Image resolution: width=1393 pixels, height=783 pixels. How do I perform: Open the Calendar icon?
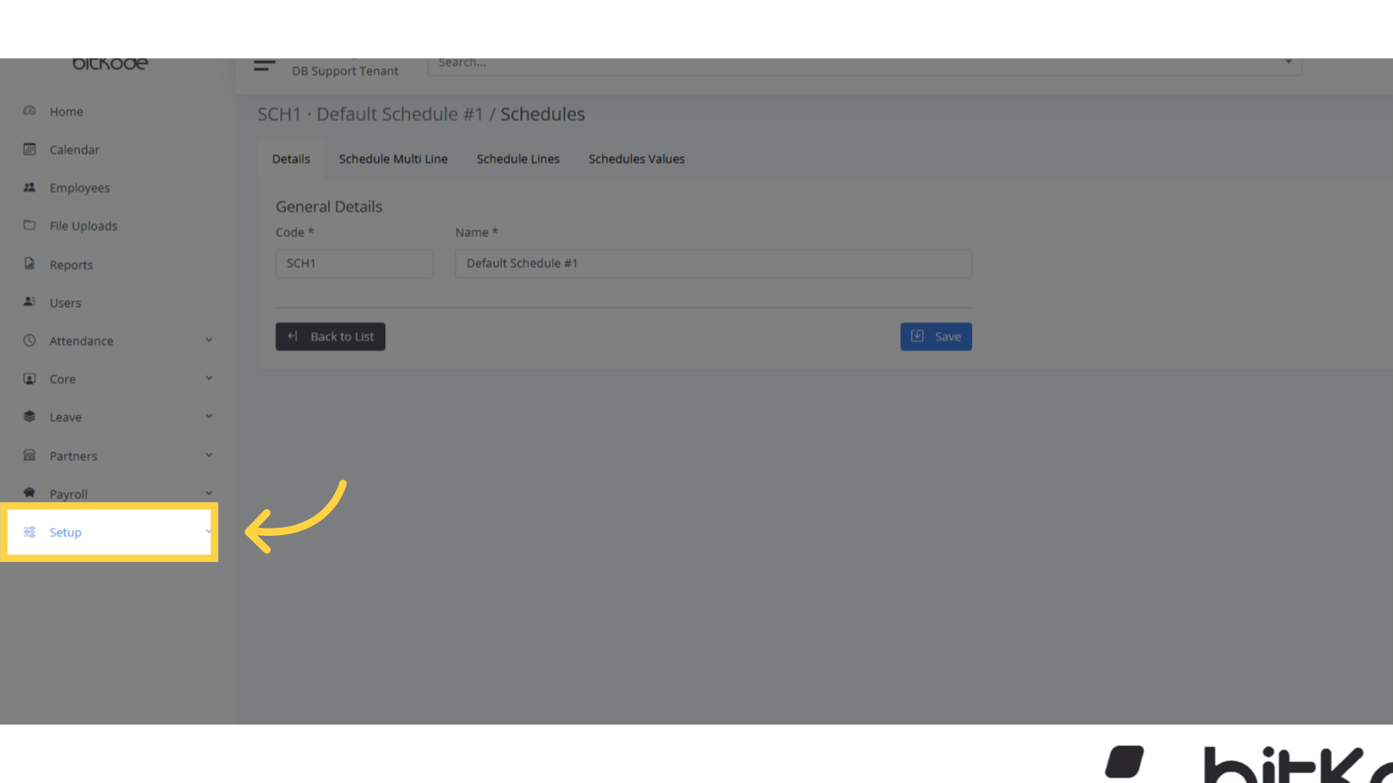coord(29,149)
